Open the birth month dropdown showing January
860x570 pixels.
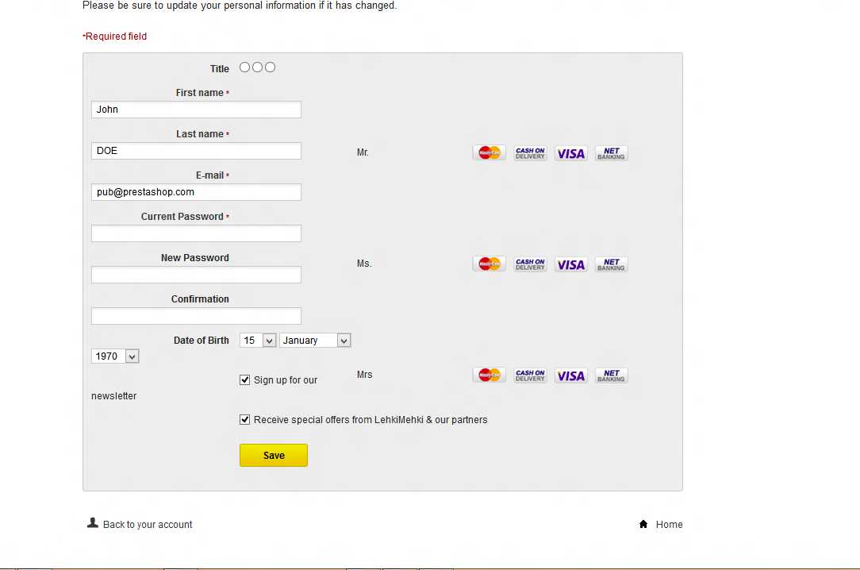click(x=316, y=340)
